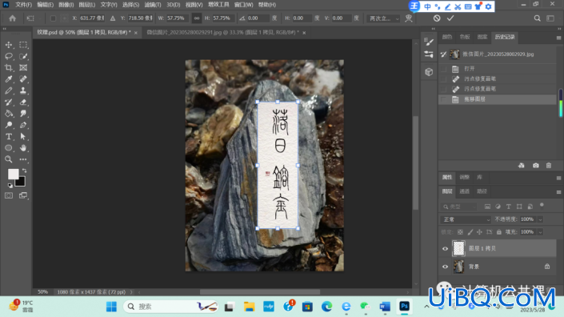Toggle visibility of 图层 1 拷贝 layer

(445, 249)
